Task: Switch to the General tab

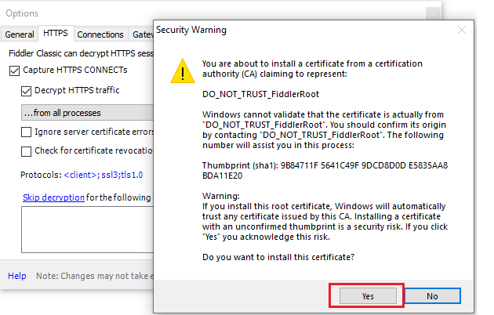Action: click(20, 34)
